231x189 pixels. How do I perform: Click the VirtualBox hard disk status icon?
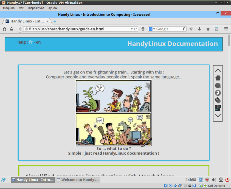166,186
